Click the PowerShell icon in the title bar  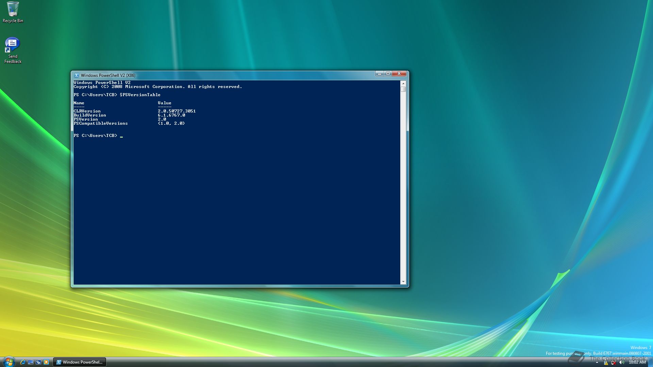click(77, 75)
